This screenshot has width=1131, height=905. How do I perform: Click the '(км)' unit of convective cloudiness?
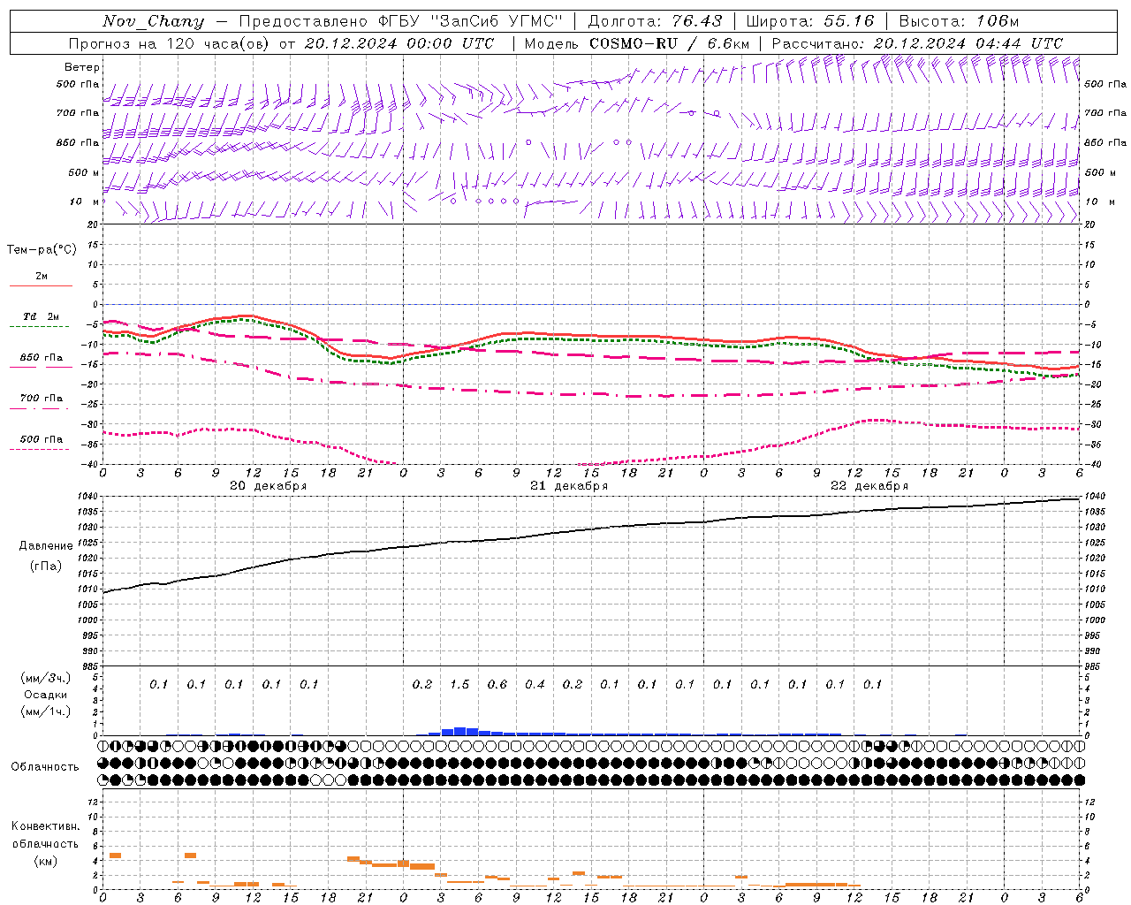(x=45, y=861)
